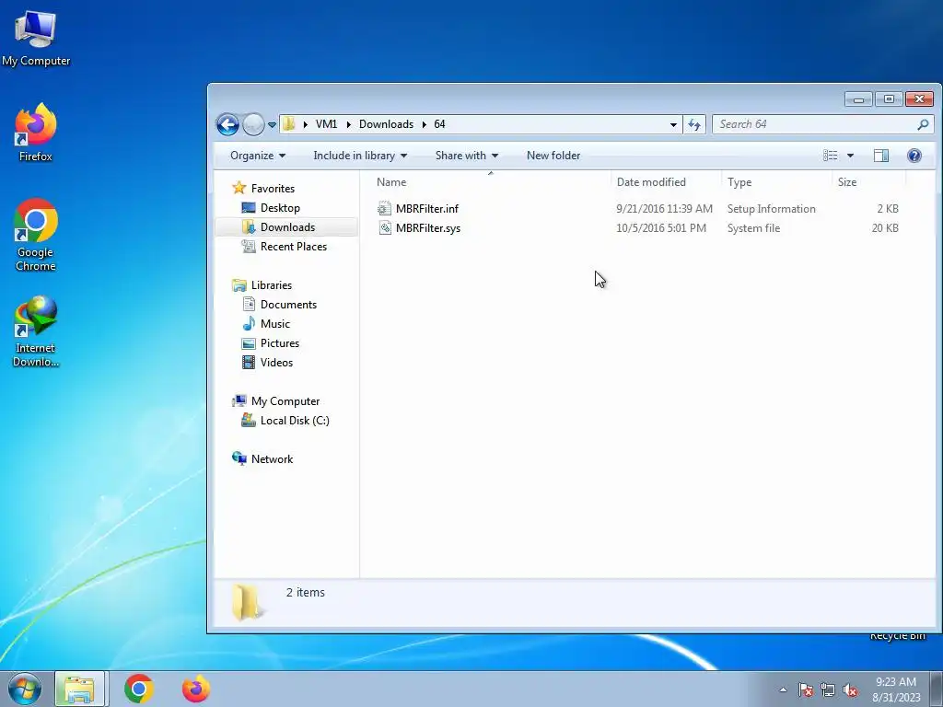Screen dimensions: 943x707
Task: Expand the arrow after VM1 in breadcrumb
Action: click(x=349, y=124)
